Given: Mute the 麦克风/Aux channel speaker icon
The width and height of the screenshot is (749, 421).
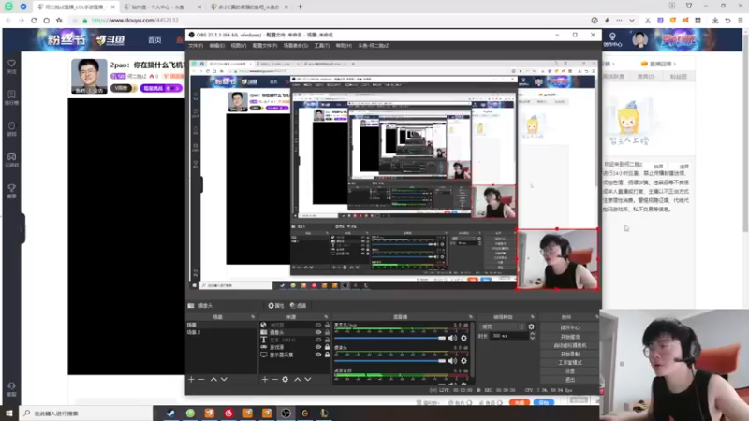Looking at the screenshot, I should pos(452,338).
